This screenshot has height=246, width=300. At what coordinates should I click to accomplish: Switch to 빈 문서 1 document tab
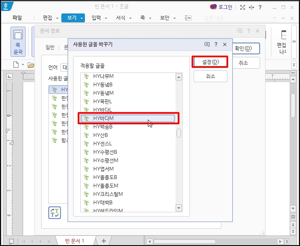75,241
